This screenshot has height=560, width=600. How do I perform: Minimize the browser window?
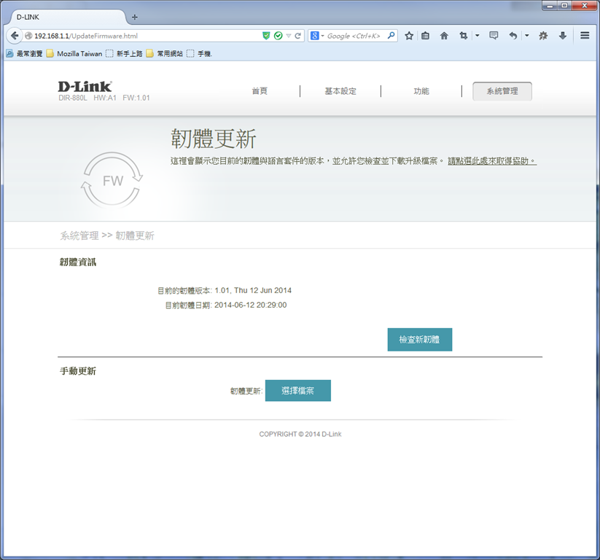point(550,5)
